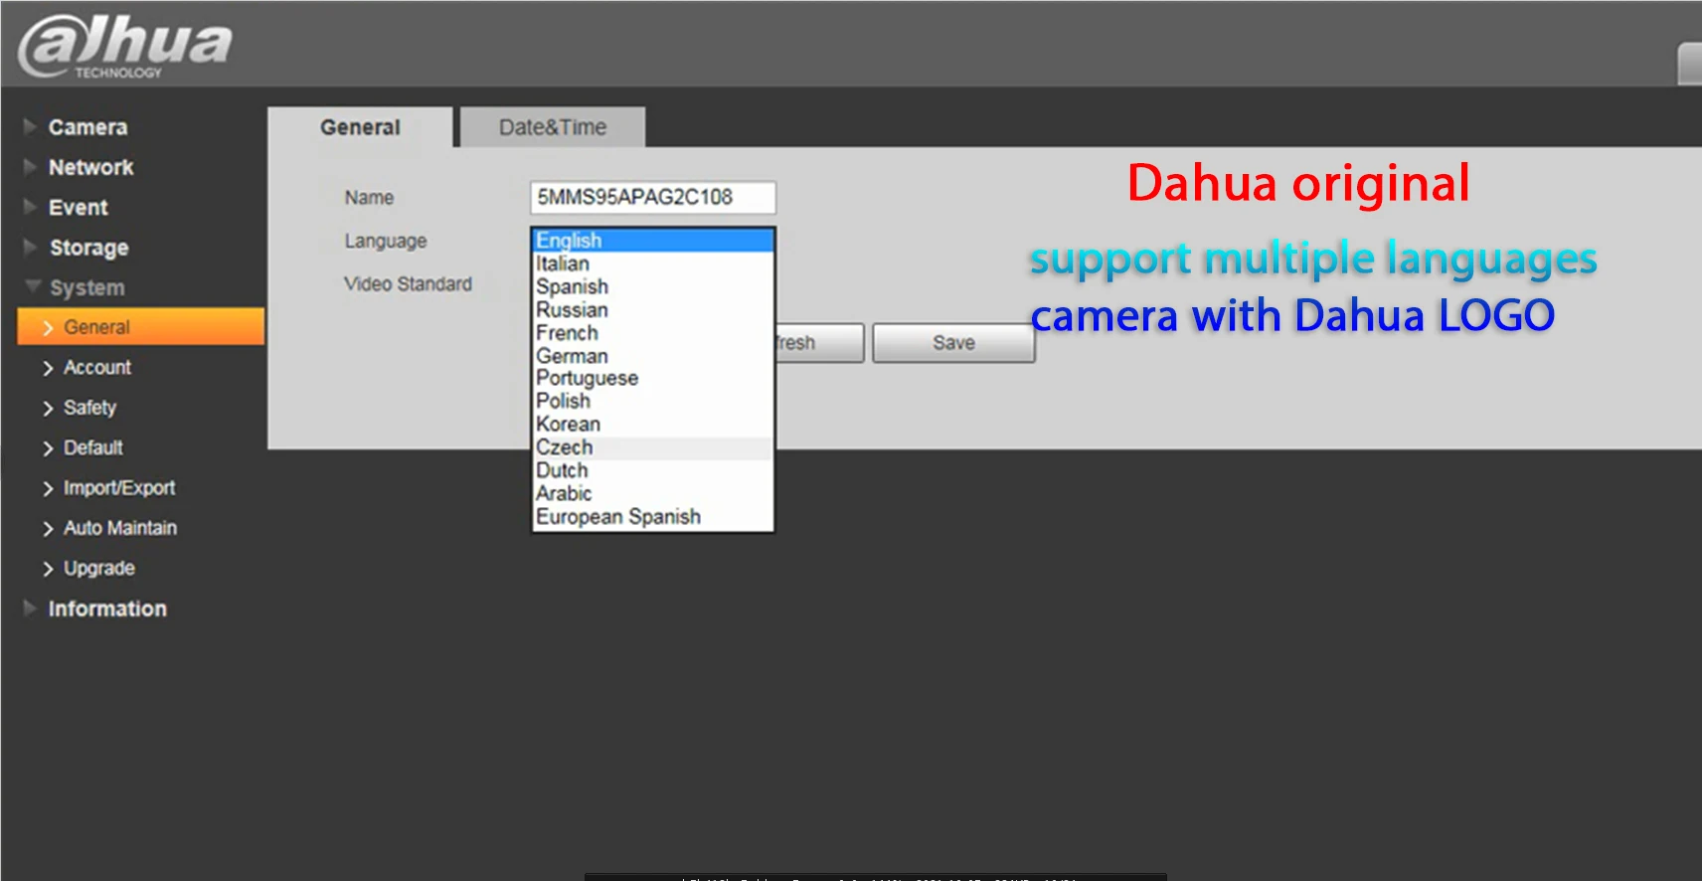Image resolution: width=1702 pixels, height=881 pixels.
Task: Expand the Storage menu arrow
Action: click(x=30, y=247)
